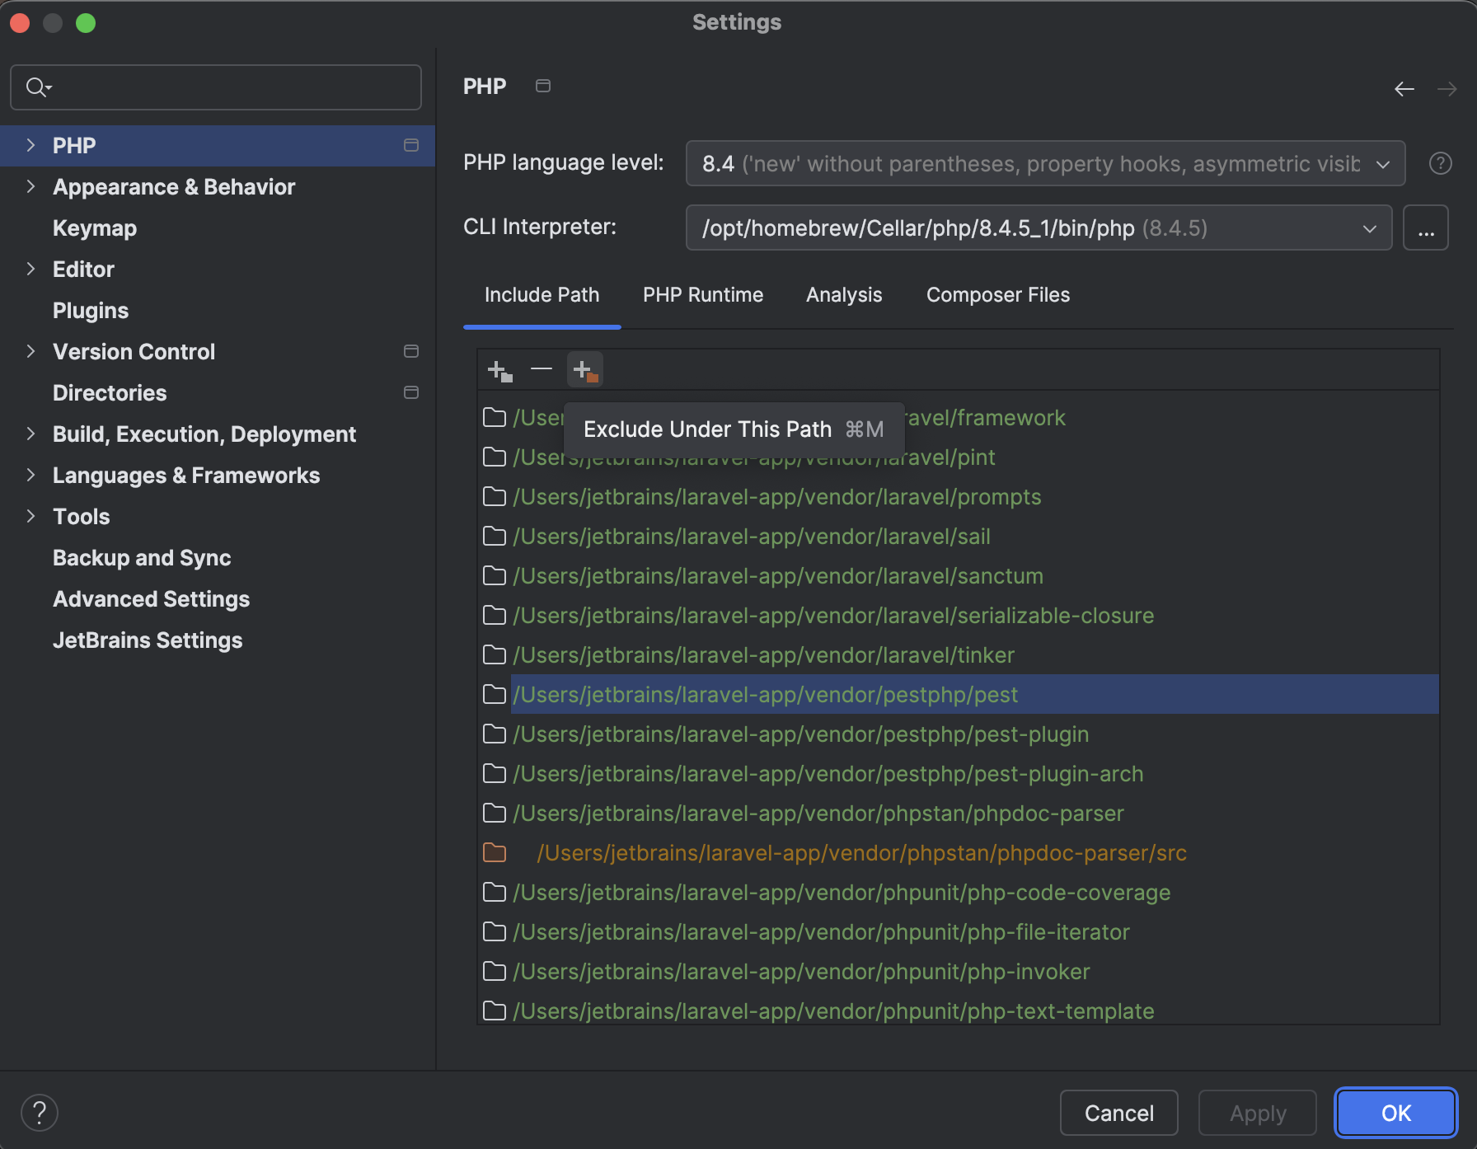The height and width of the screenshot is (1149, 1477).
Task: Expand the Languages & Frameworks section
Action: [x=31, y=475]
